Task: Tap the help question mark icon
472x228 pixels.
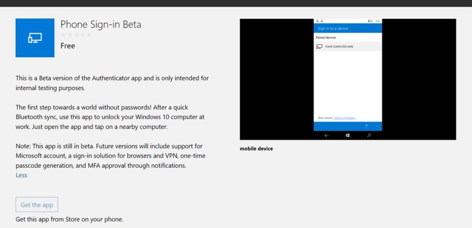Action: point(366,126)
